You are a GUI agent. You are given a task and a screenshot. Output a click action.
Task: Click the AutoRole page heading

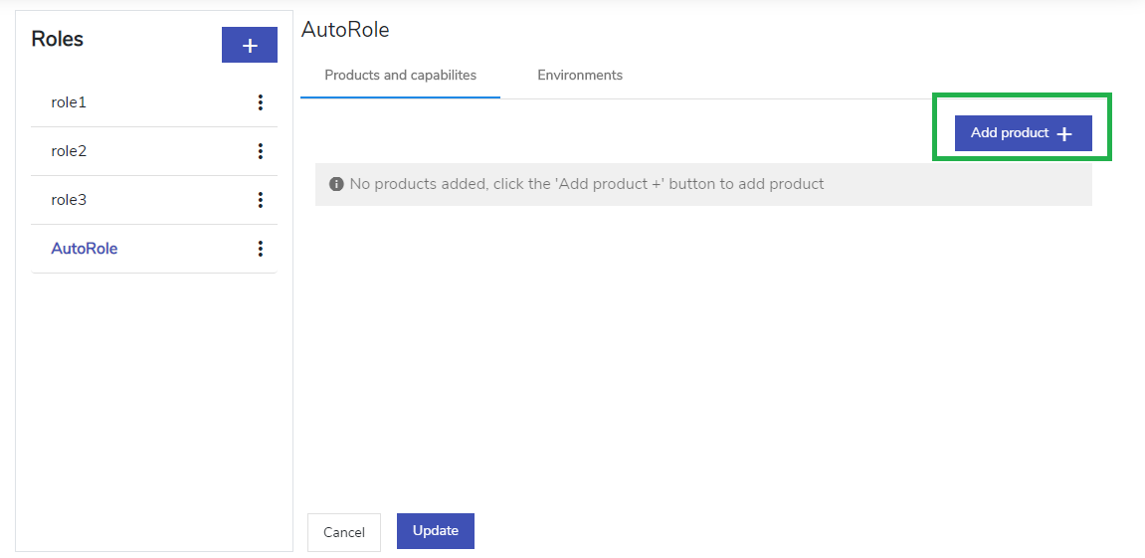[345, 30]
